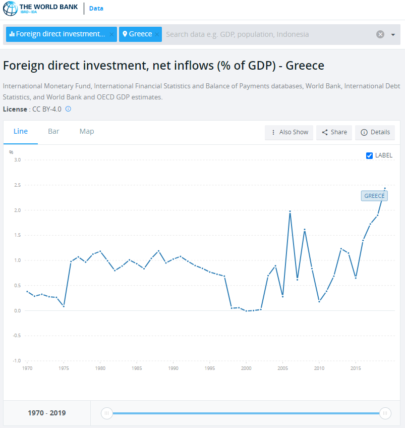Click the bar chart icon in indicator tag

pyautogui.click(x=12, y=34)
